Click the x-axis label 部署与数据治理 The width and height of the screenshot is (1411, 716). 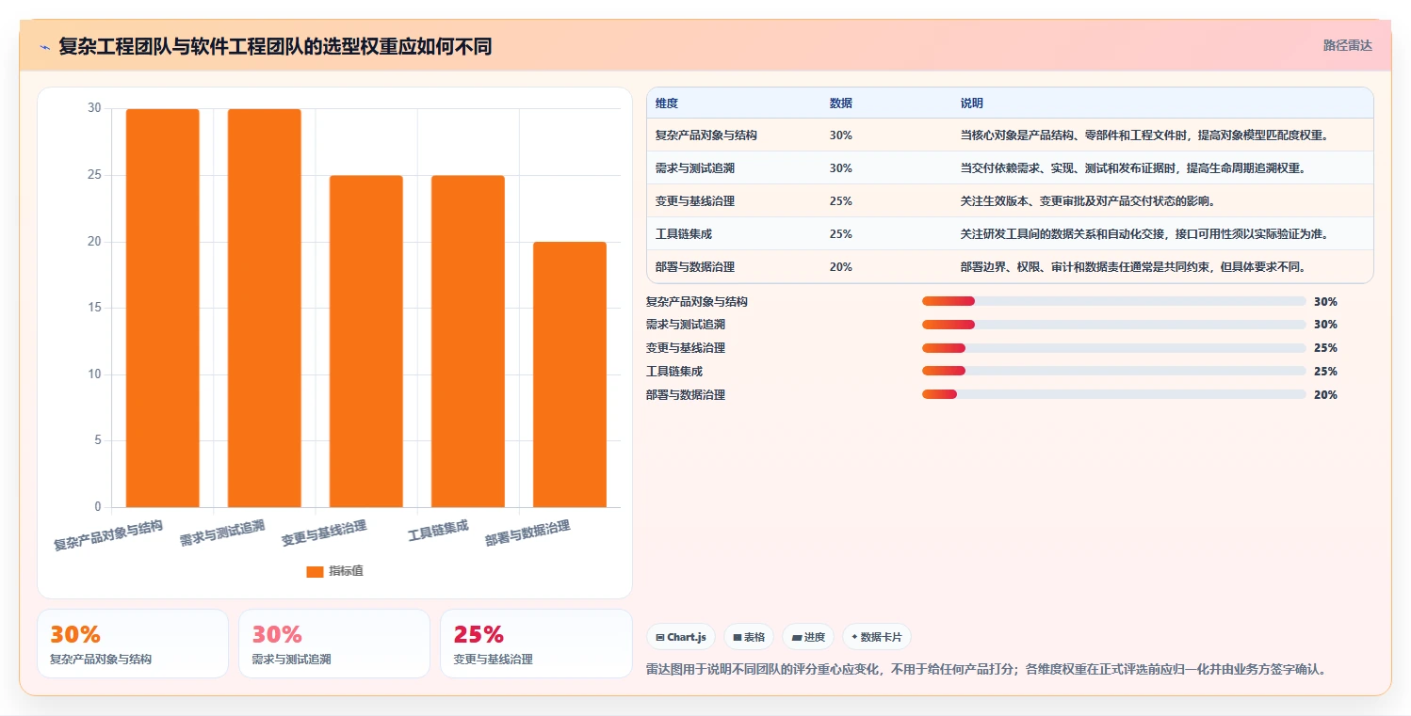point(527,533)
